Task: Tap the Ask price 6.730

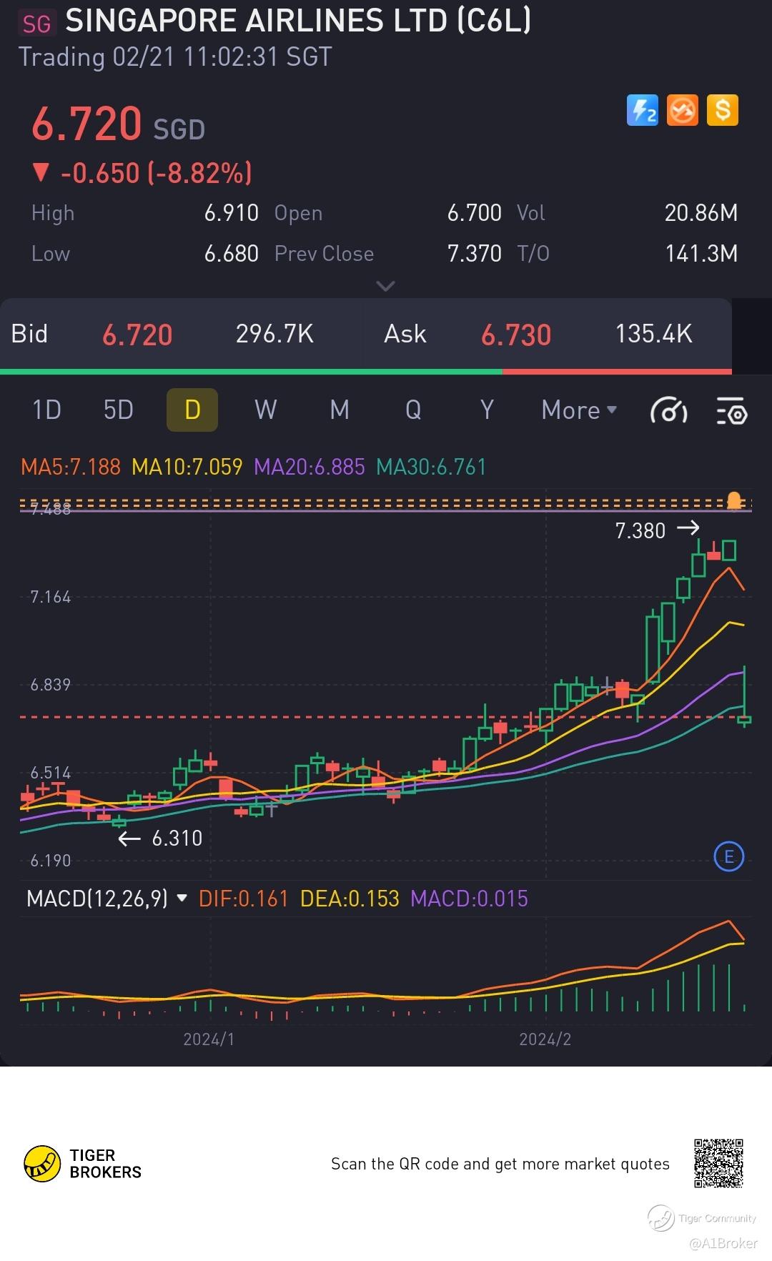Action: tap(516, 335)
